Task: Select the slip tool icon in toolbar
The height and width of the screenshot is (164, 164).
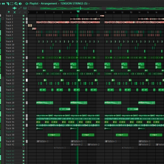Action: (x=3, y=4)
